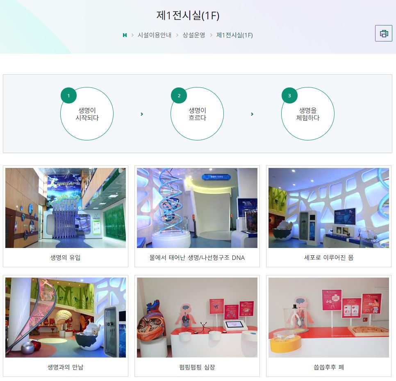Image resolution: width=396 pixels, height=381 pixels.
Task: Open the 상설운영 breadcrumb link
Action: 194,35
